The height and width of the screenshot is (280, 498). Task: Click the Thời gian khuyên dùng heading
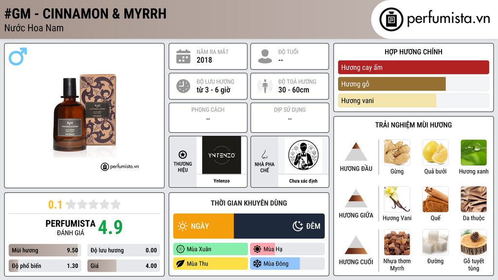point(249,203)
